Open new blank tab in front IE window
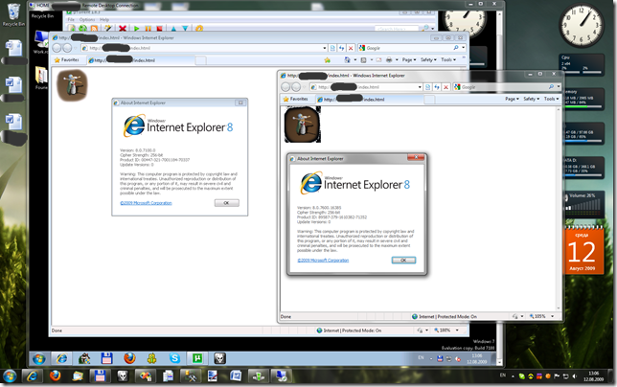This screenshot has height=387, width=617. pyautogui.click(x=429, y=99)
